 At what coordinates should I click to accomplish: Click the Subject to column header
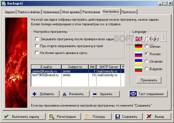75,67
